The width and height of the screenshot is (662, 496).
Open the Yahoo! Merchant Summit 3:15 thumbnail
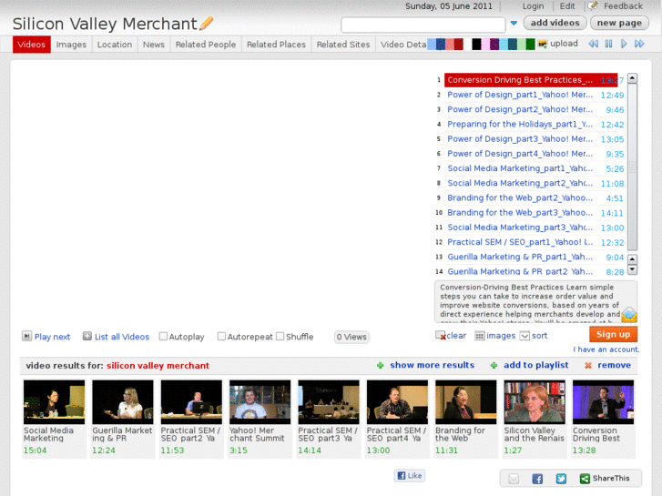coord(260,402)
